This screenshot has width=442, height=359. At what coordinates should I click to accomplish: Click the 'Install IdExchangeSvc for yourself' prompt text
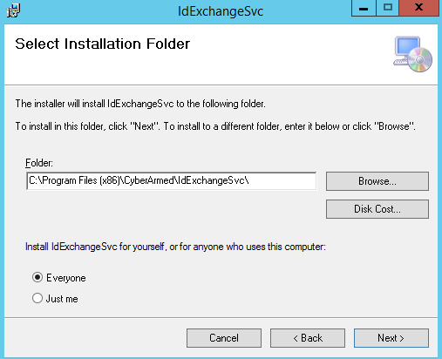point(175,247)
